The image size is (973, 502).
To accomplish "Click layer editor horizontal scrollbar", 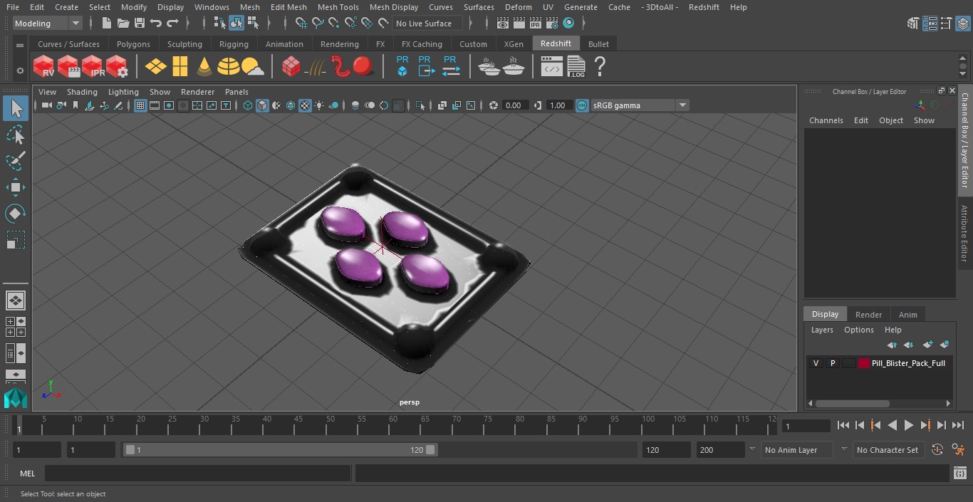I will [x=852, y=403].
